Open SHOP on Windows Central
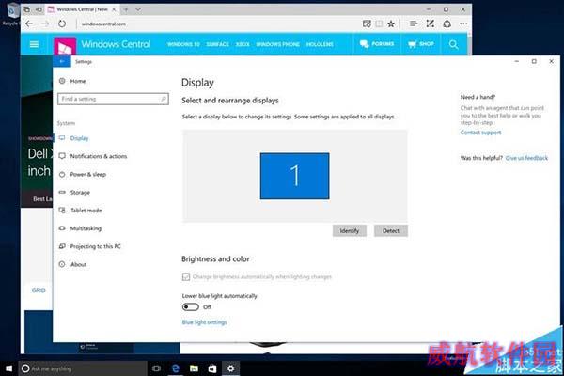The image size is (564, 376). click(421, 44)
